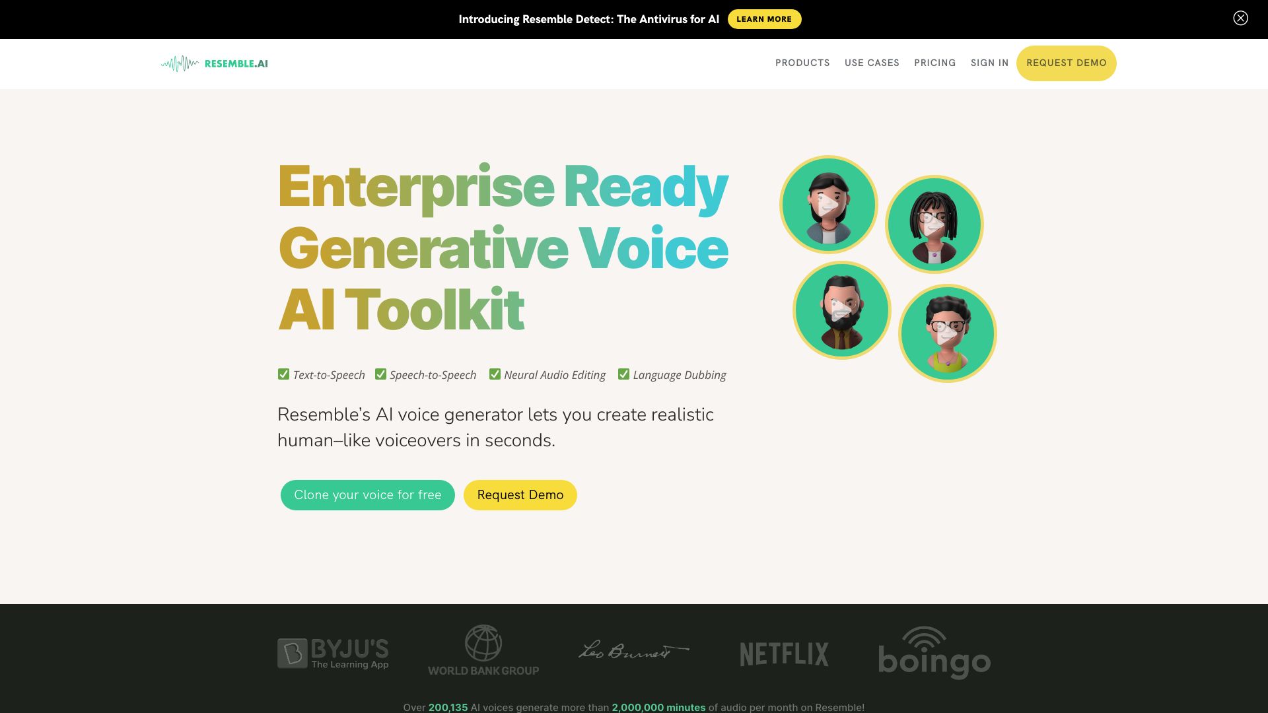
Task: Toggle the Speech-to-Speech checkbox
Action: (x=380, y=374)
